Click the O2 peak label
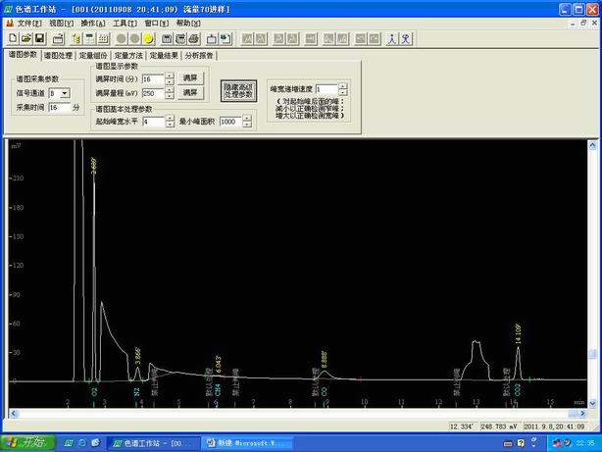 (x=95, y=392)
